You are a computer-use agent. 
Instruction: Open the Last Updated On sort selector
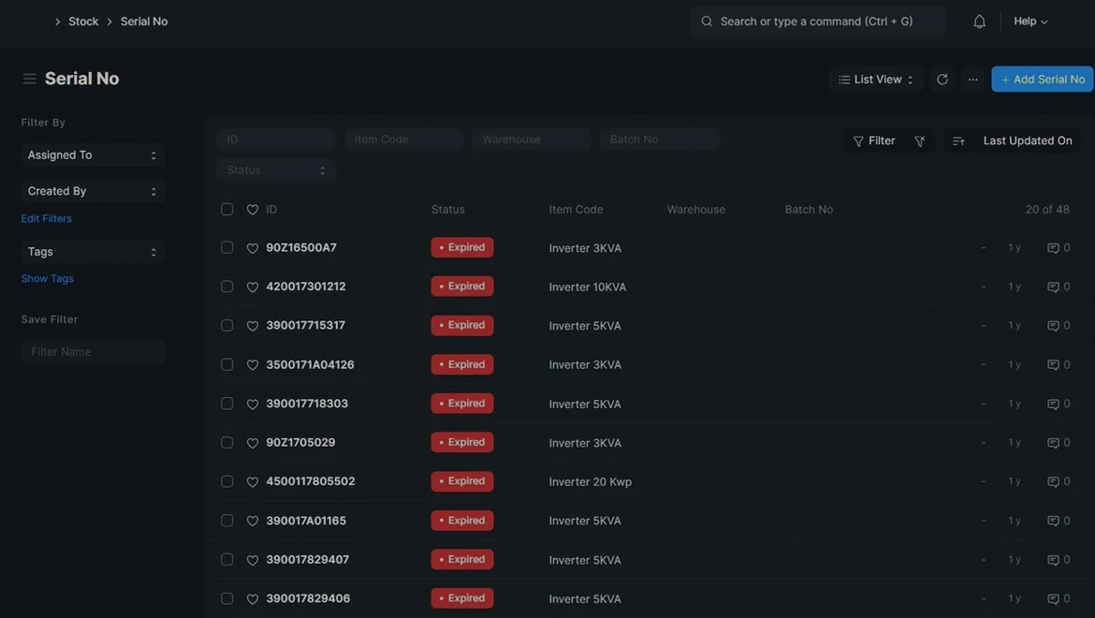(1027, 141)
